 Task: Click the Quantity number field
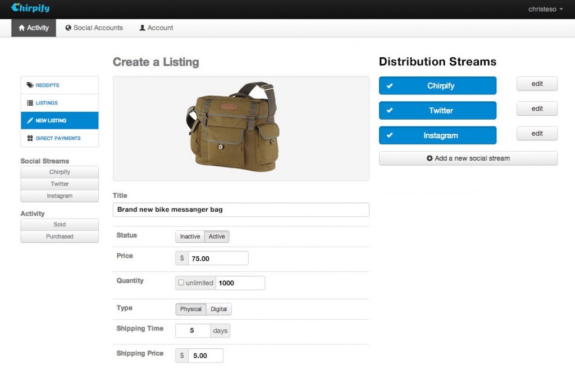(x=240, y=283)
